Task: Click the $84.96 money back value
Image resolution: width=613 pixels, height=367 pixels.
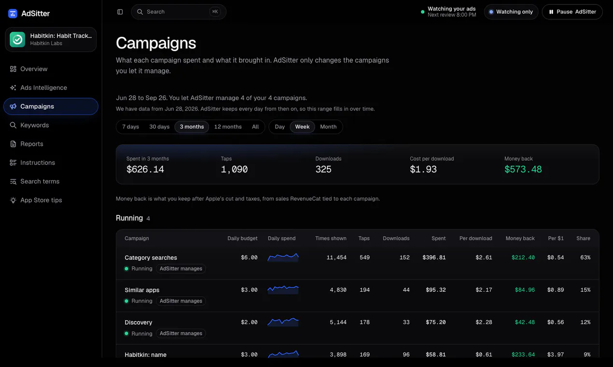Action: pos(525,290)
